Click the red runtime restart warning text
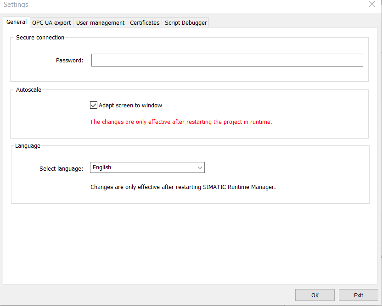The width and height of the screenshot is (382, 306). click(180, 122)
